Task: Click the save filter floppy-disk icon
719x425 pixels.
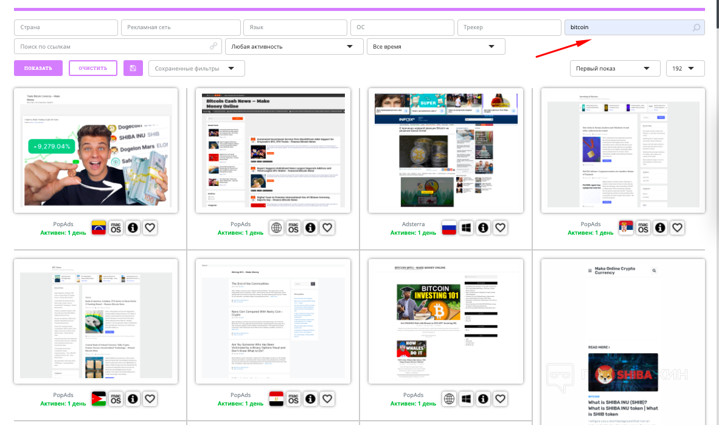Action: coord(133,68)
